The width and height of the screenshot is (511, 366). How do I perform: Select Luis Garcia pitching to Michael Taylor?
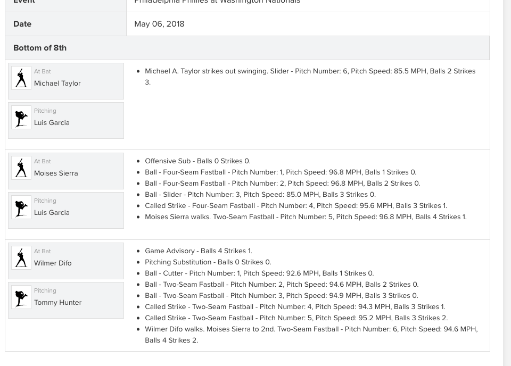point(52,123)
